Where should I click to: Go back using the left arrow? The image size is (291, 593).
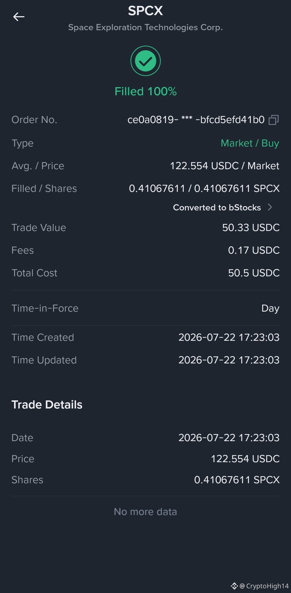click(19, 17)
